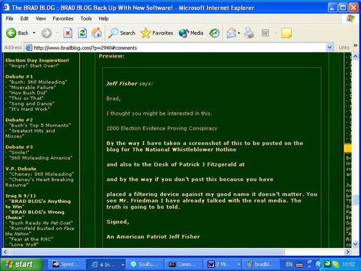This screenshot has height=271, width=361.
Task: Go to the Home page icon
Action: tap(96, 33)
